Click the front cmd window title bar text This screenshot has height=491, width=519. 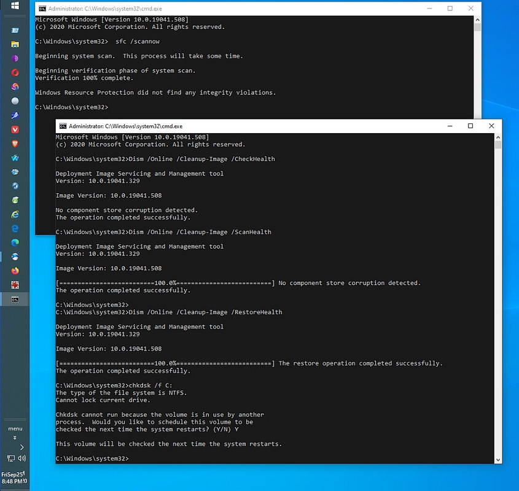(125, 126)
